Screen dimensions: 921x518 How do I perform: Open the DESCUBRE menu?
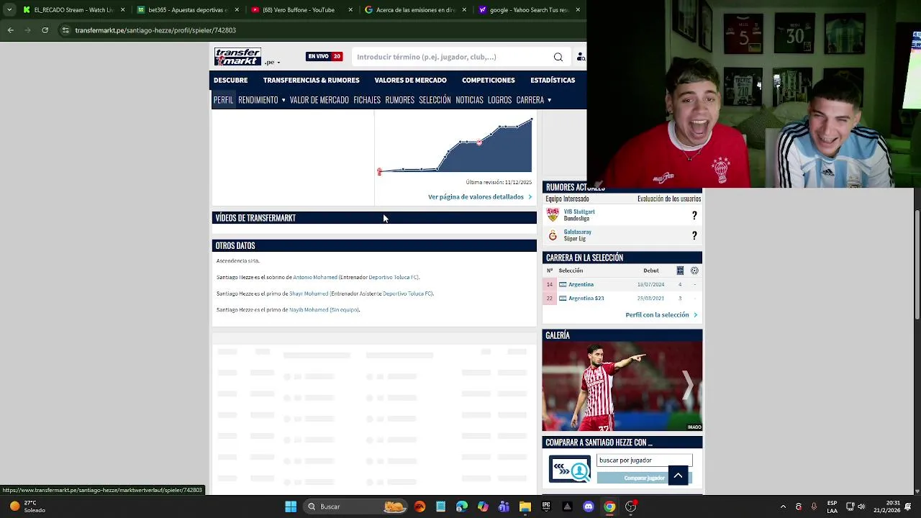coord(230,80)
